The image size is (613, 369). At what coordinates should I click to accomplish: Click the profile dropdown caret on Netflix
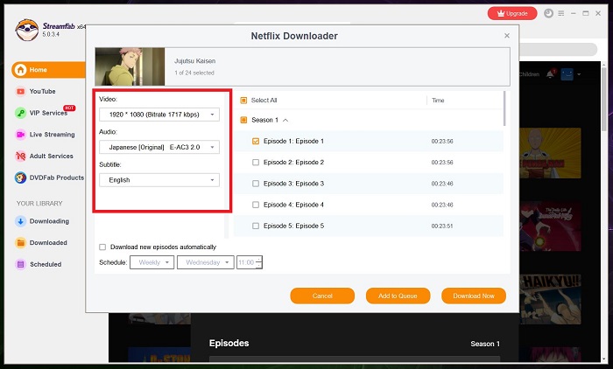click(579, 74)
